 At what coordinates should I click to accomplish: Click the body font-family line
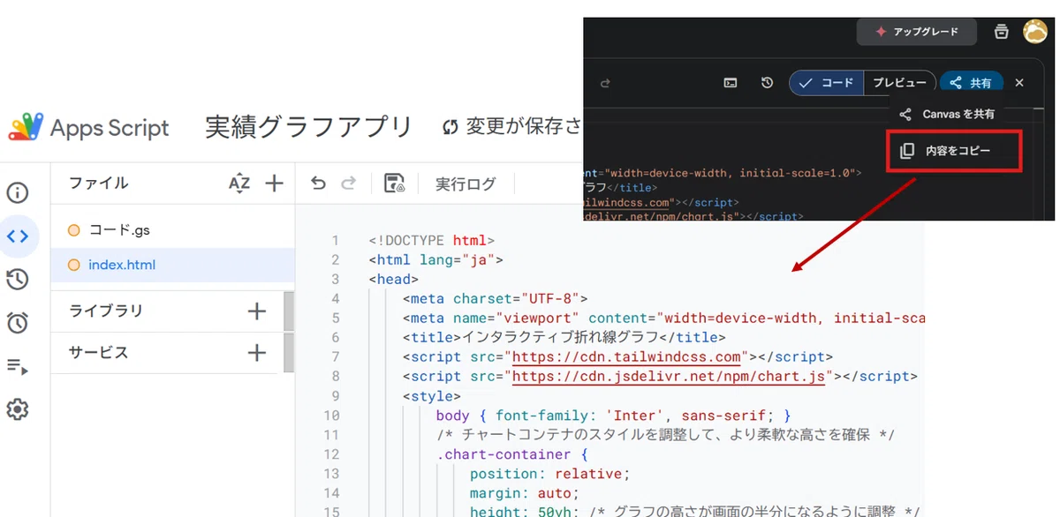coord(613,416)
